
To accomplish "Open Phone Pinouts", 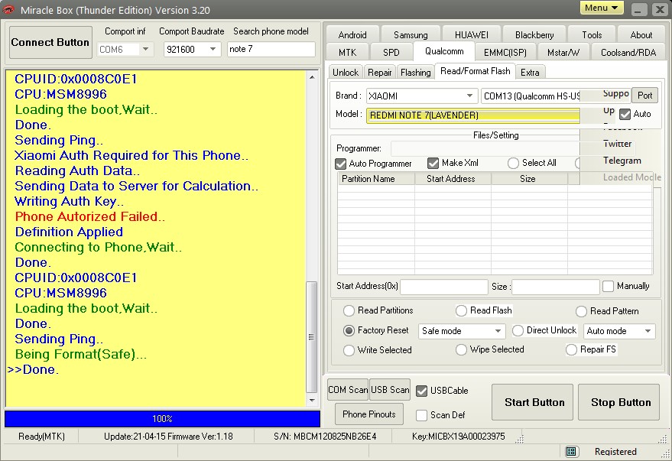I will (369, 414).
